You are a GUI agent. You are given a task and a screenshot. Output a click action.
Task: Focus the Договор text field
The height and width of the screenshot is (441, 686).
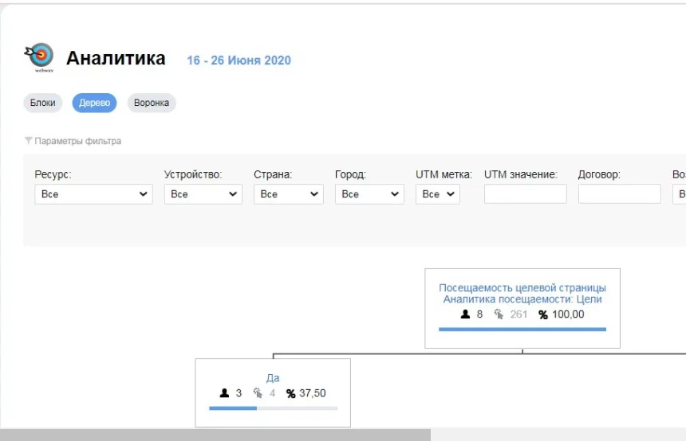(x=619, y=194)
